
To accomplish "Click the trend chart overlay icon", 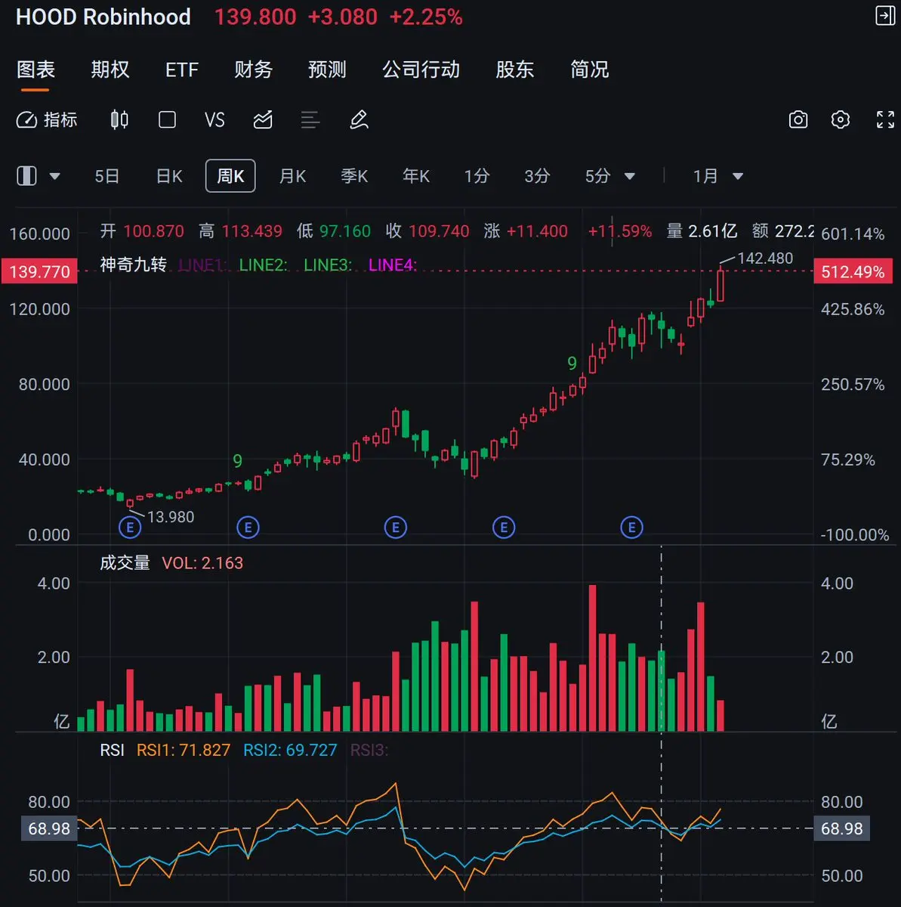I will pyautogui.click(x=263, y=119).
